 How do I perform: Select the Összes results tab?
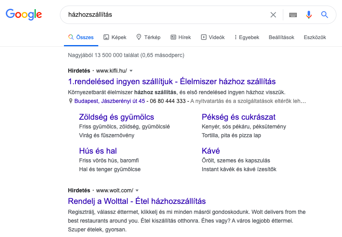pyautogui.click(x=81, y=37)
